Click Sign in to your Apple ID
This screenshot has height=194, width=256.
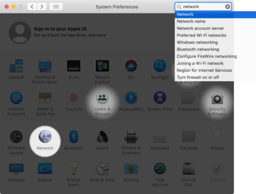click(60, 29)
